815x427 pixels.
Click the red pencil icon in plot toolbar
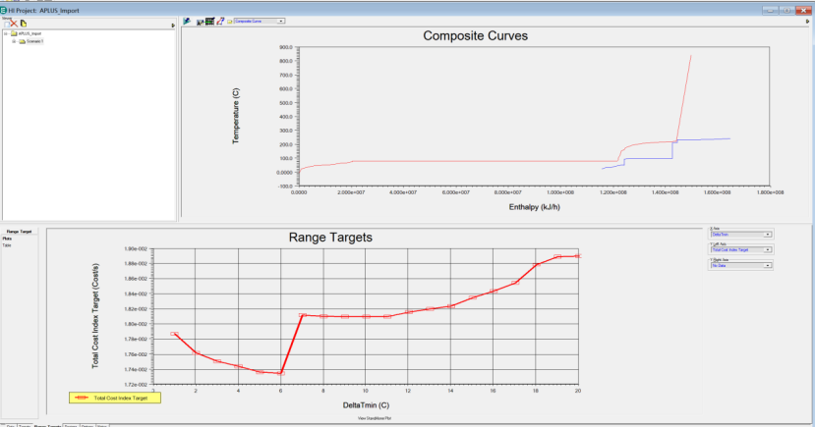point(219,20)
